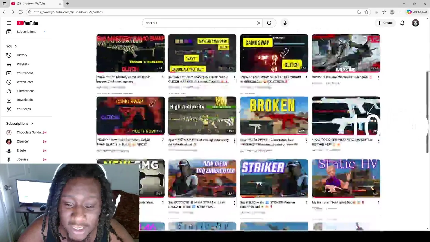Image resolution: width=430 pixels, height=242 pixels.
Task: Go back with the browser back arrow
Action: click(x=4, y=12)
